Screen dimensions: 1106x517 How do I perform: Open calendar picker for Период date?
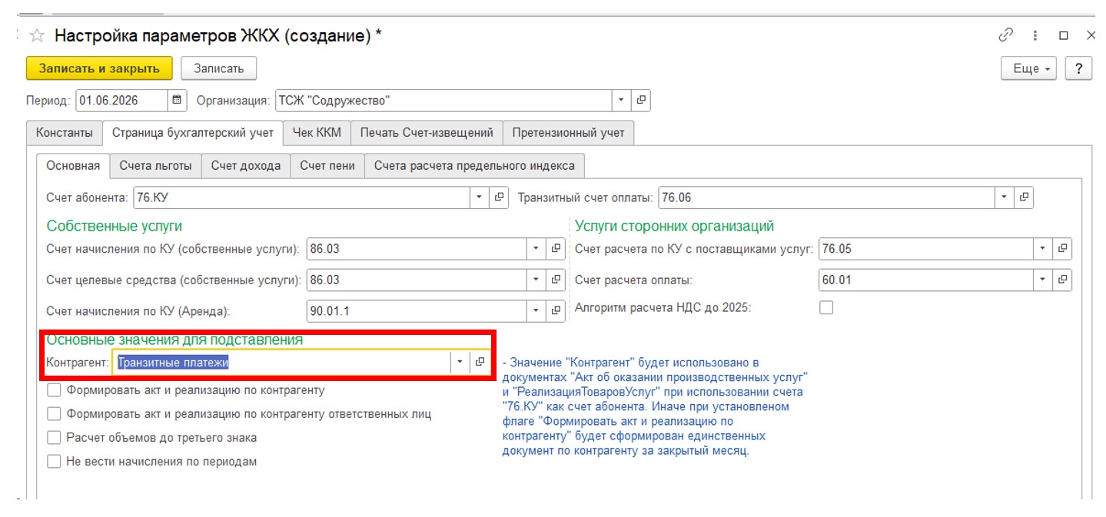coord(178,100)
